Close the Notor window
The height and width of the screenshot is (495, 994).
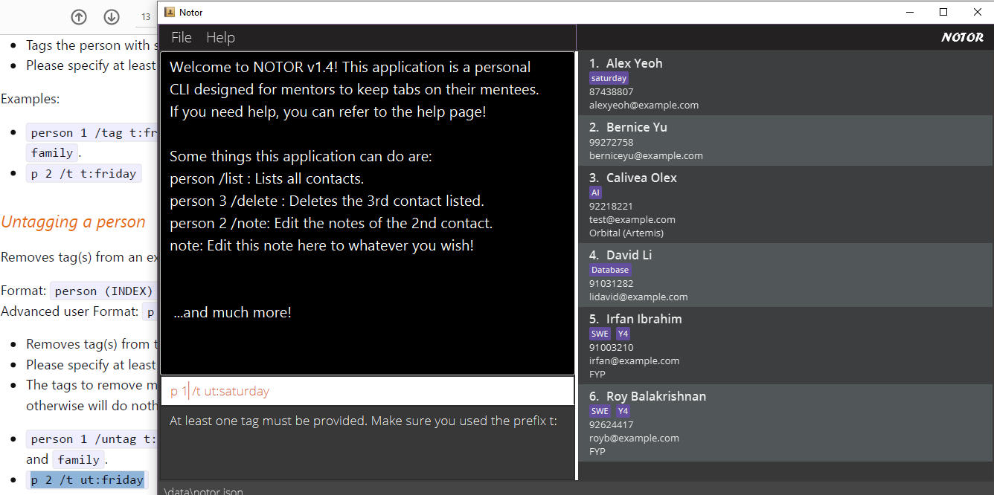tap(978, 12)
